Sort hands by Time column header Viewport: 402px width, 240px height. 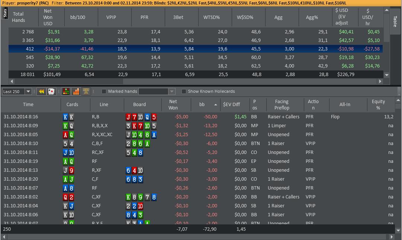(28, 104)
